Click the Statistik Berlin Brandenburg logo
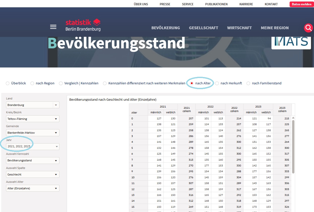Image resolution: width=314 pixels, height=212 pixels. pyautogui.click(x=83, y=25)
